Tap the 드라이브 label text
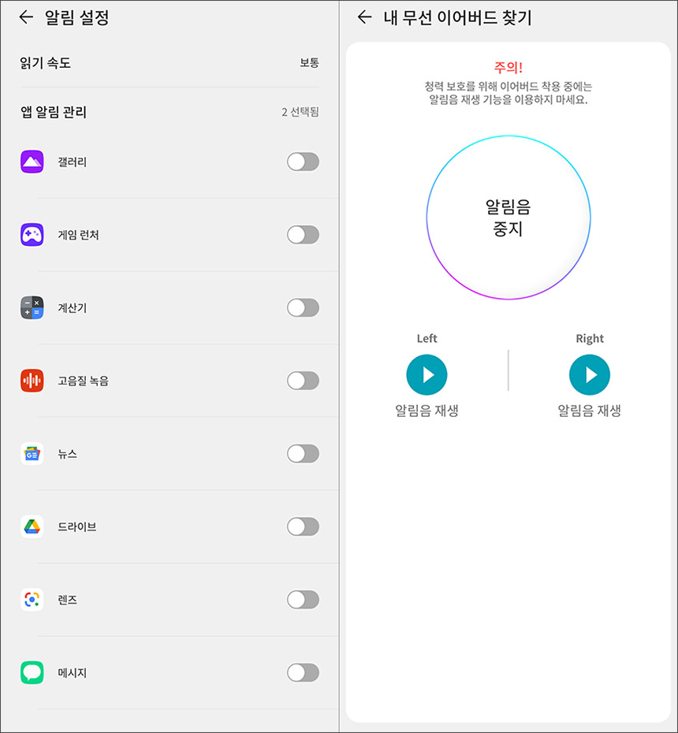Viewport: 678px width, 733px height. coord(77,526)
